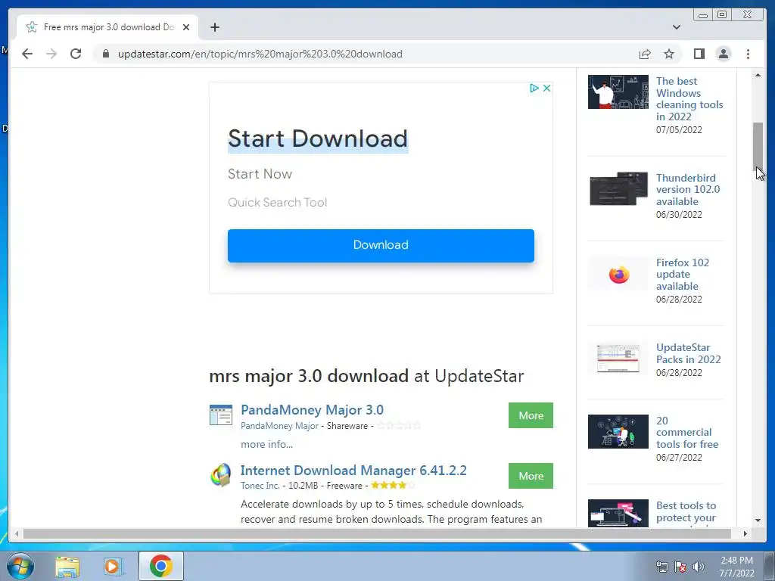Open 'Thunderbird version 102.0 available' article
Screen dimensions: 775x581
687,190
